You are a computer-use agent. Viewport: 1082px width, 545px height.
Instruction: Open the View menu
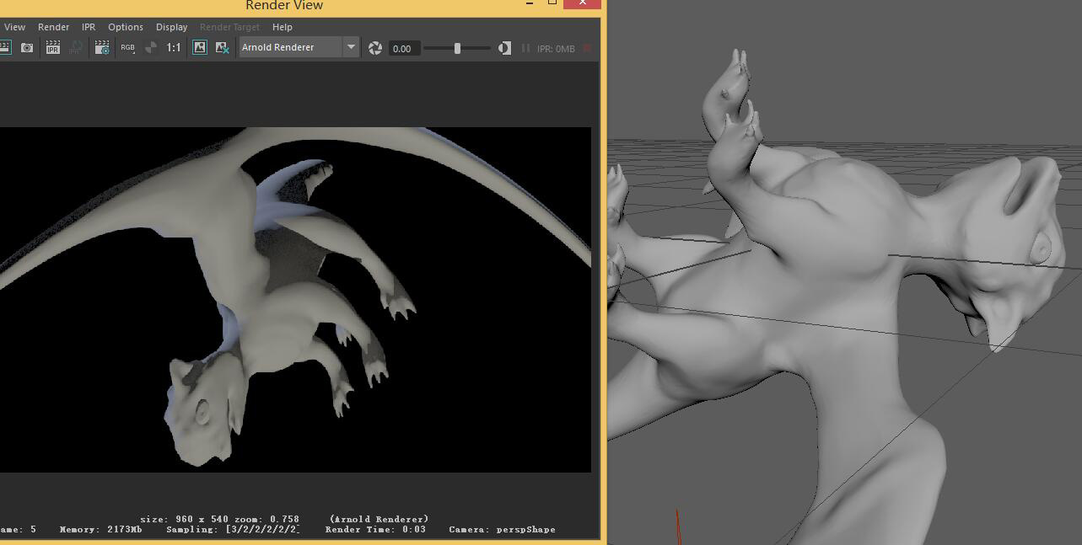click(14, 27)
